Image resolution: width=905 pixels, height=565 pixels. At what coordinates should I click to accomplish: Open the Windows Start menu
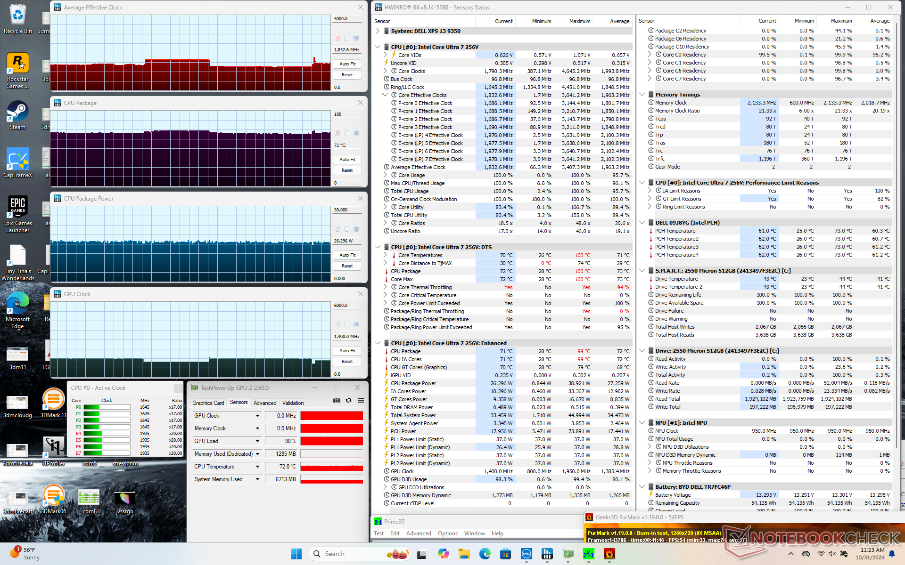pos(296,554)
